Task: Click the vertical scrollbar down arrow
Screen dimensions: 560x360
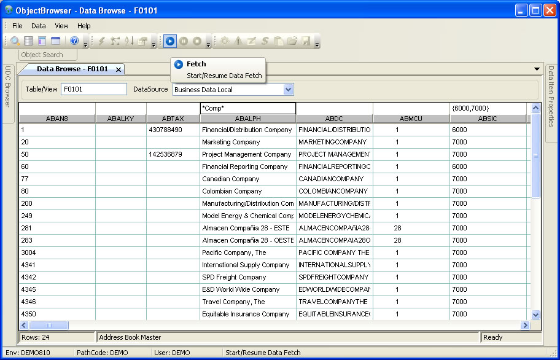Action: 535,315
